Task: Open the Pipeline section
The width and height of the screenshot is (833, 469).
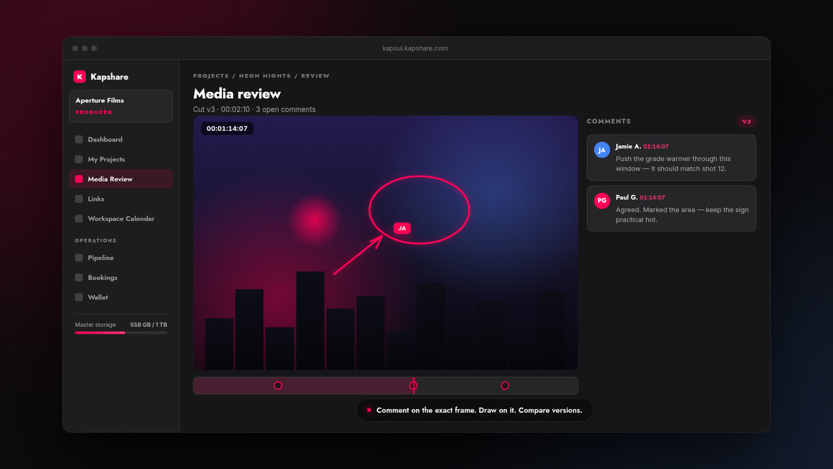Action: 121,258
